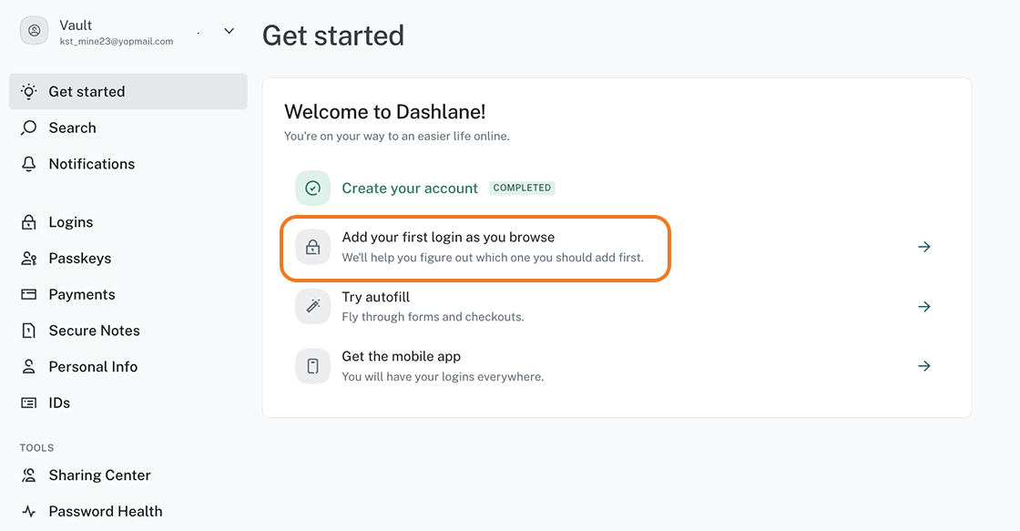Click arrow beside Get the mobile app

coord(923,366)
